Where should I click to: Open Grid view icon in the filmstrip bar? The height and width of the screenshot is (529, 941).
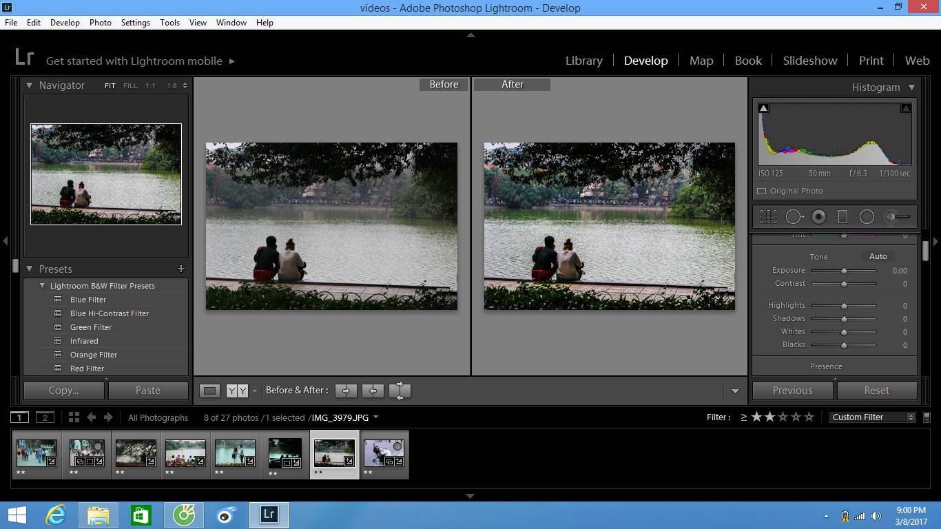(74, 417)
